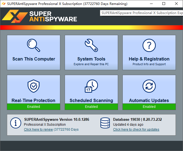Click 'Professional X Subscription' text in info panel

coord(45,125)
